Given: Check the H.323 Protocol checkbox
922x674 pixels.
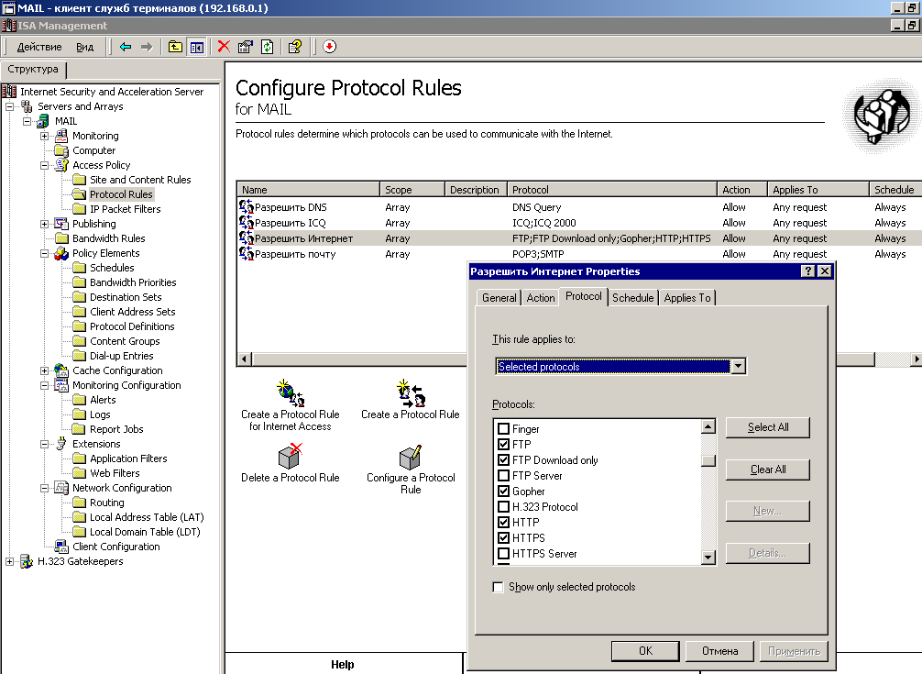Looking at the screenshot, I should 503,506.
